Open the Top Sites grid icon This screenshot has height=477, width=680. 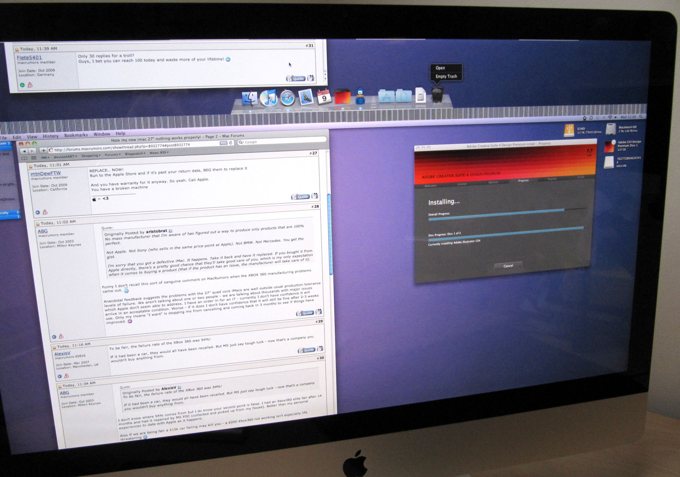(34, 158)
